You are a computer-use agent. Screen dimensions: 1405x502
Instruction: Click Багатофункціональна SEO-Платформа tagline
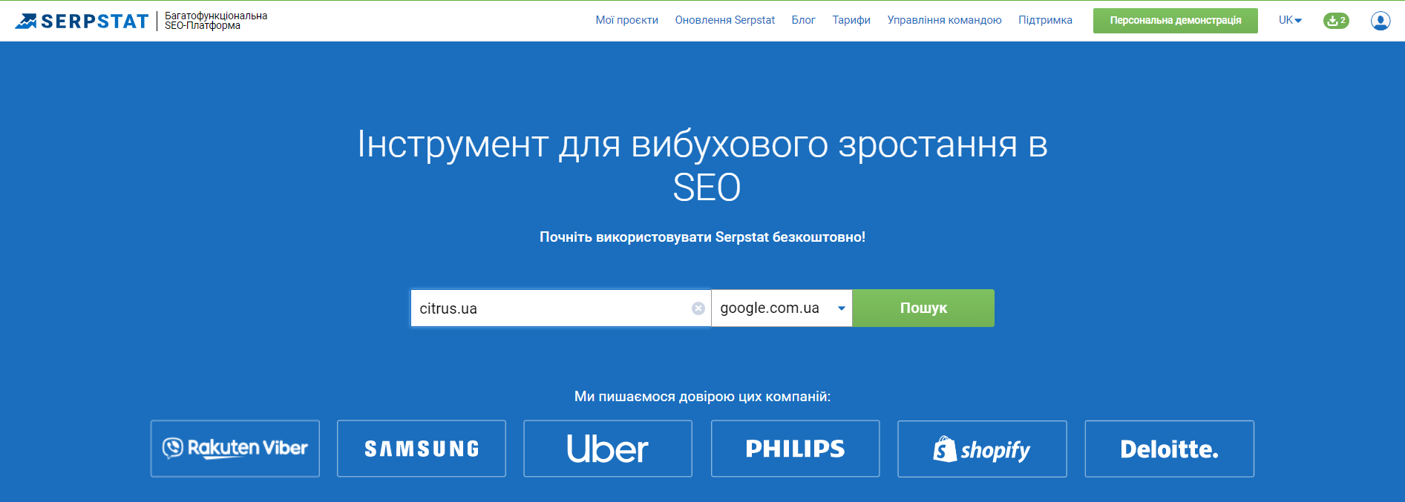point(216,21)
